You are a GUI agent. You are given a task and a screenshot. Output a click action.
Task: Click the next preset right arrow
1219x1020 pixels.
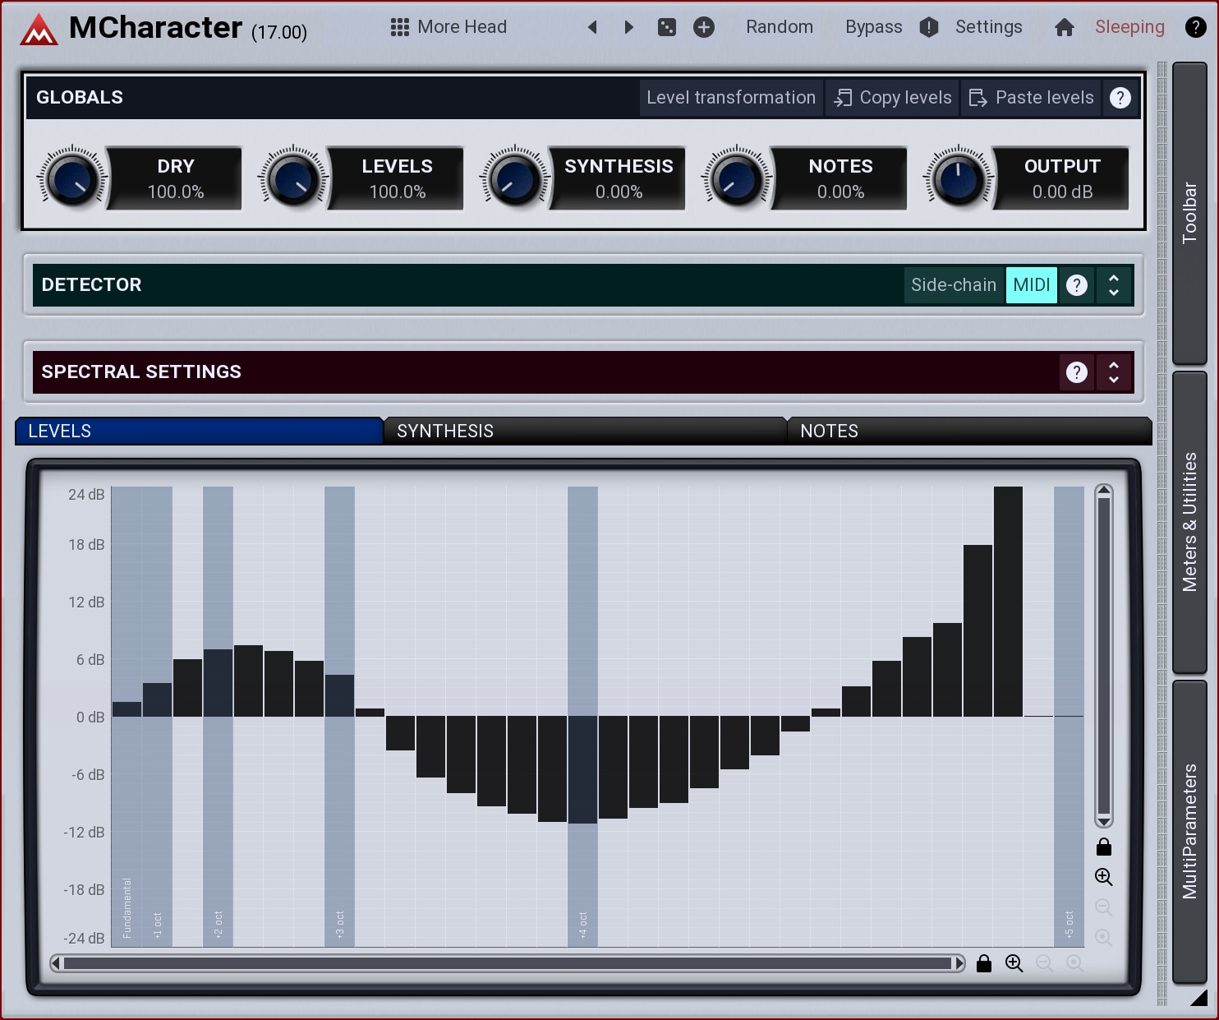tap(629, 27)
